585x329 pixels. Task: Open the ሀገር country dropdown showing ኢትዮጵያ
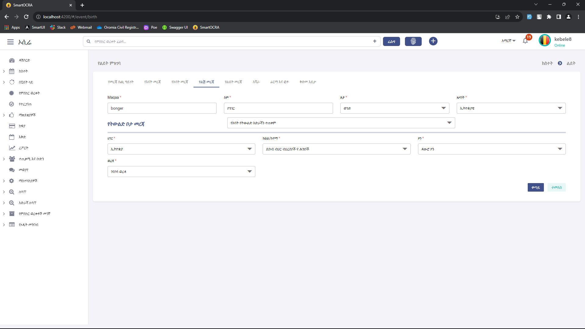(x=181, y=149)
